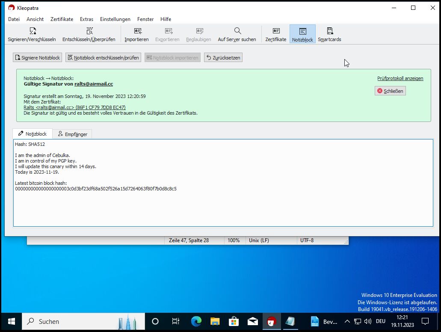441x332 pixels.
Task: Open Microsoft Edge from the taskbar
Action: tap(196, 321)
